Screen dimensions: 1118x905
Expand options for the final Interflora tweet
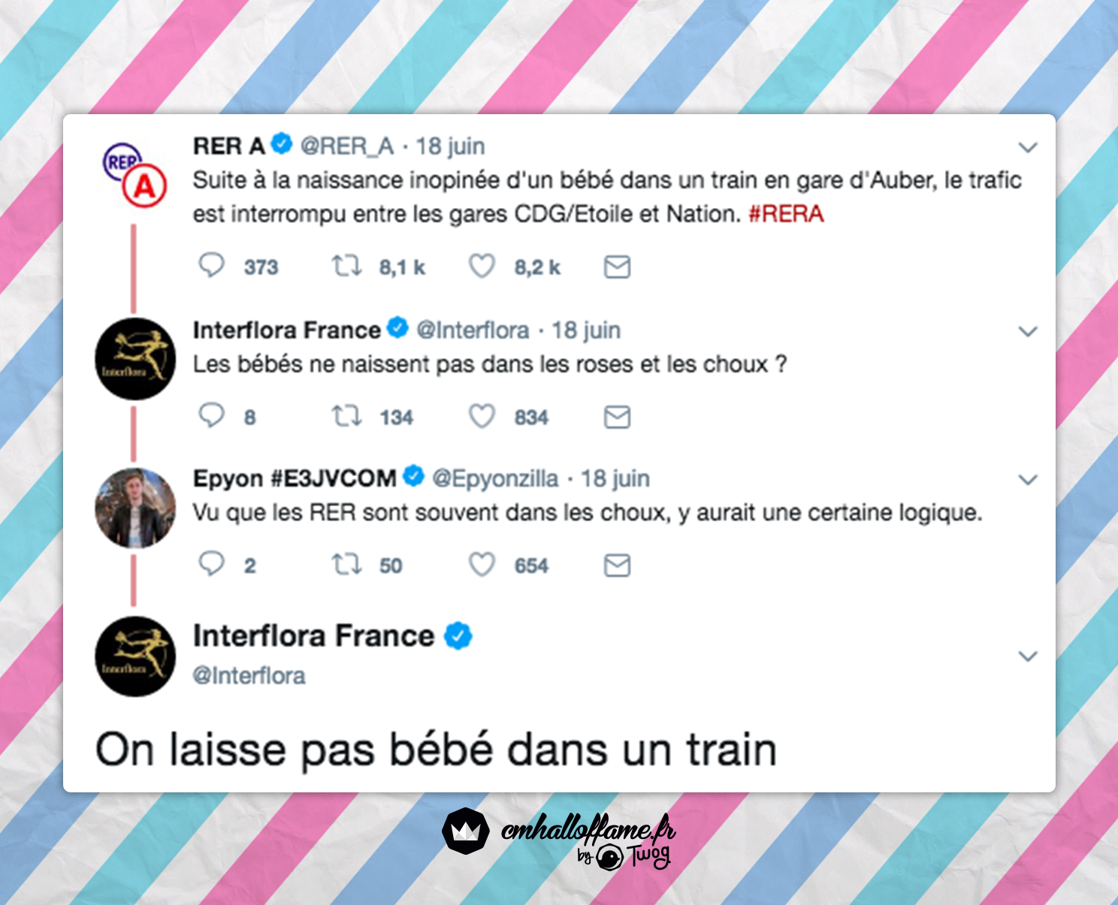[x=1028, y=656]
